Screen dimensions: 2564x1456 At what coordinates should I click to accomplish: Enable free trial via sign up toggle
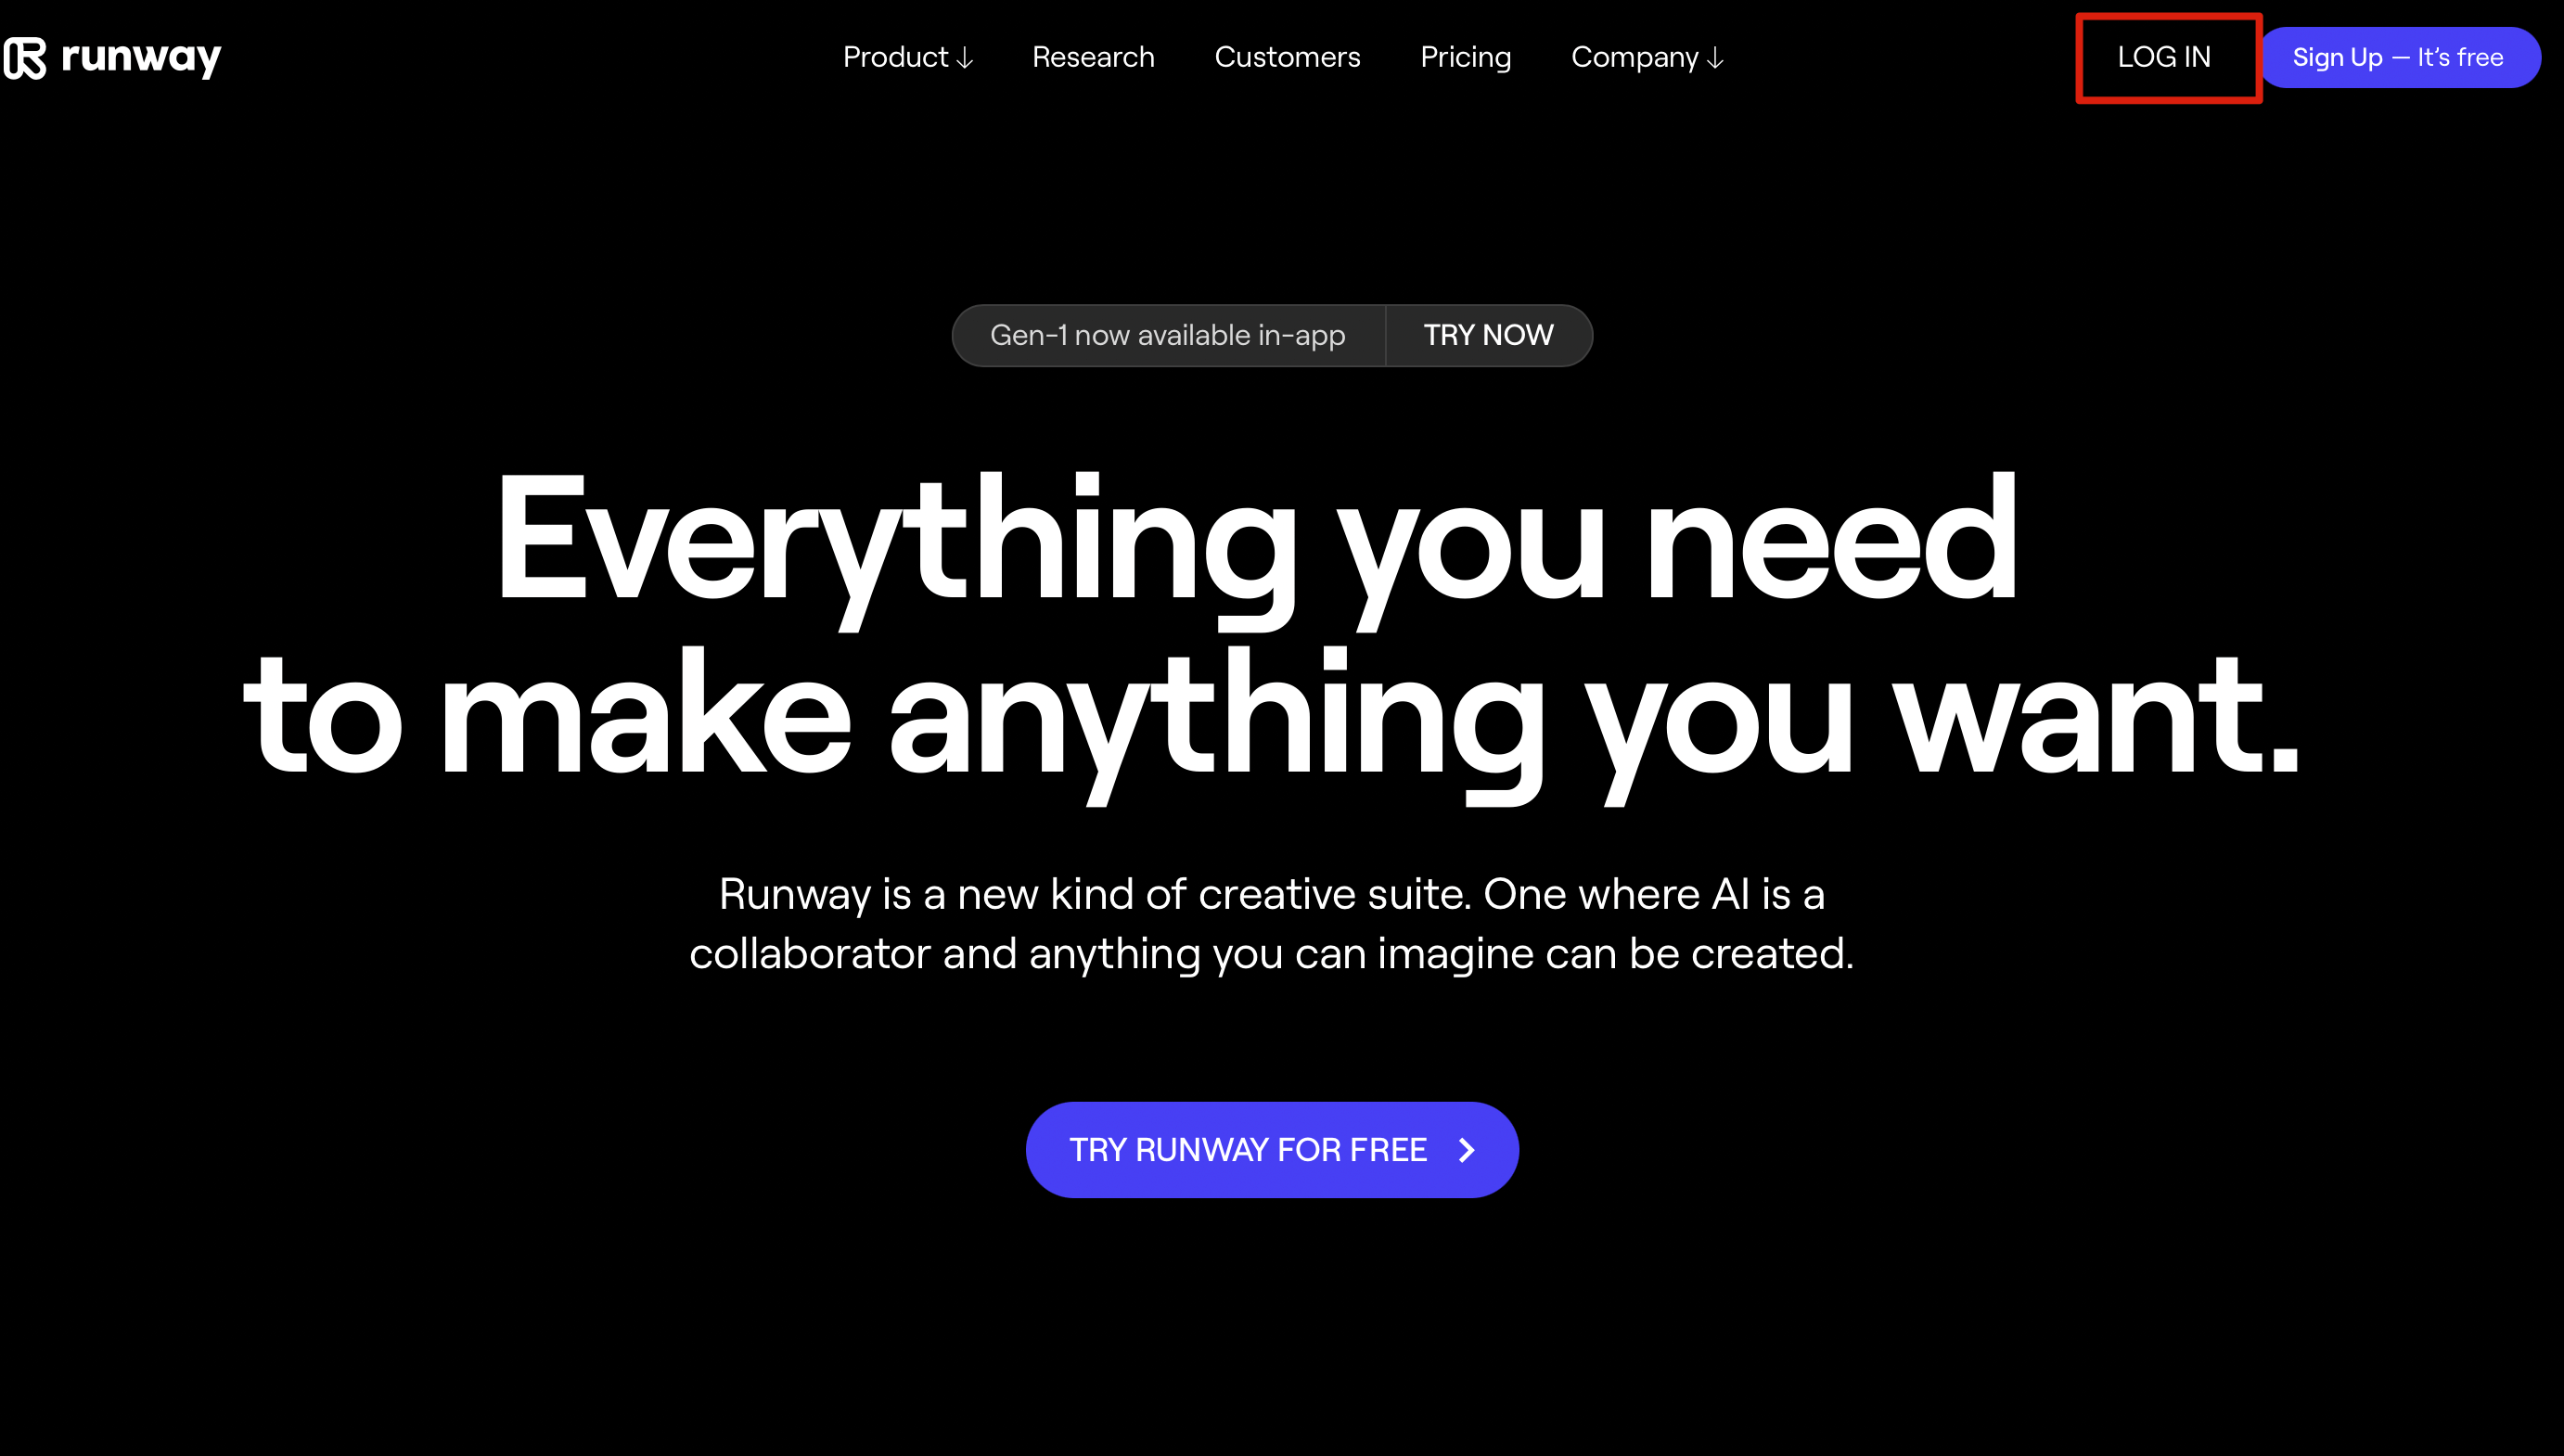click(x=2397, y=57)
